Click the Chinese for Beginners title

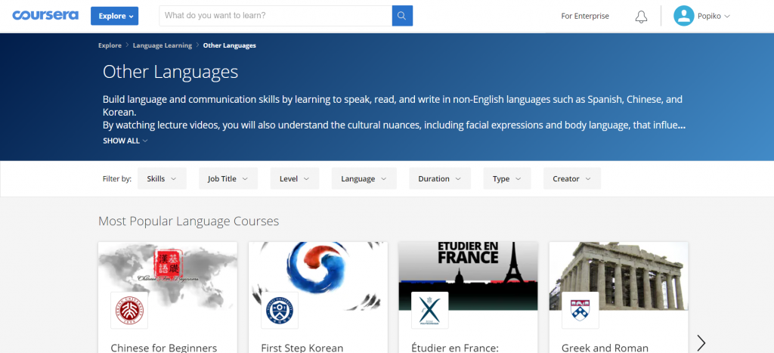[x=164, y=348]
